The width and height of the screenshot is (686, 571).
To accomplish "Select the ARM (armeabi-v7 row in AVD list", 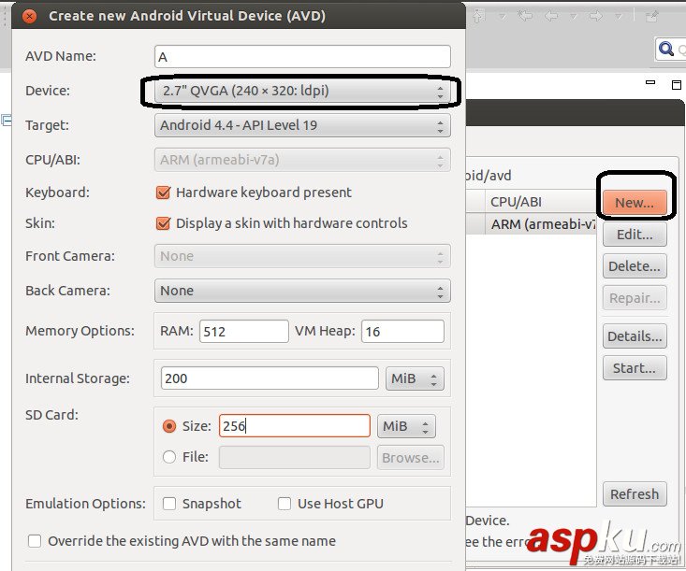I will [532, 223].
